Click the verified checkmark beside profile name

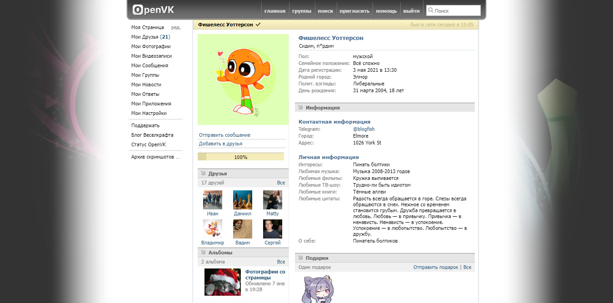258,25
